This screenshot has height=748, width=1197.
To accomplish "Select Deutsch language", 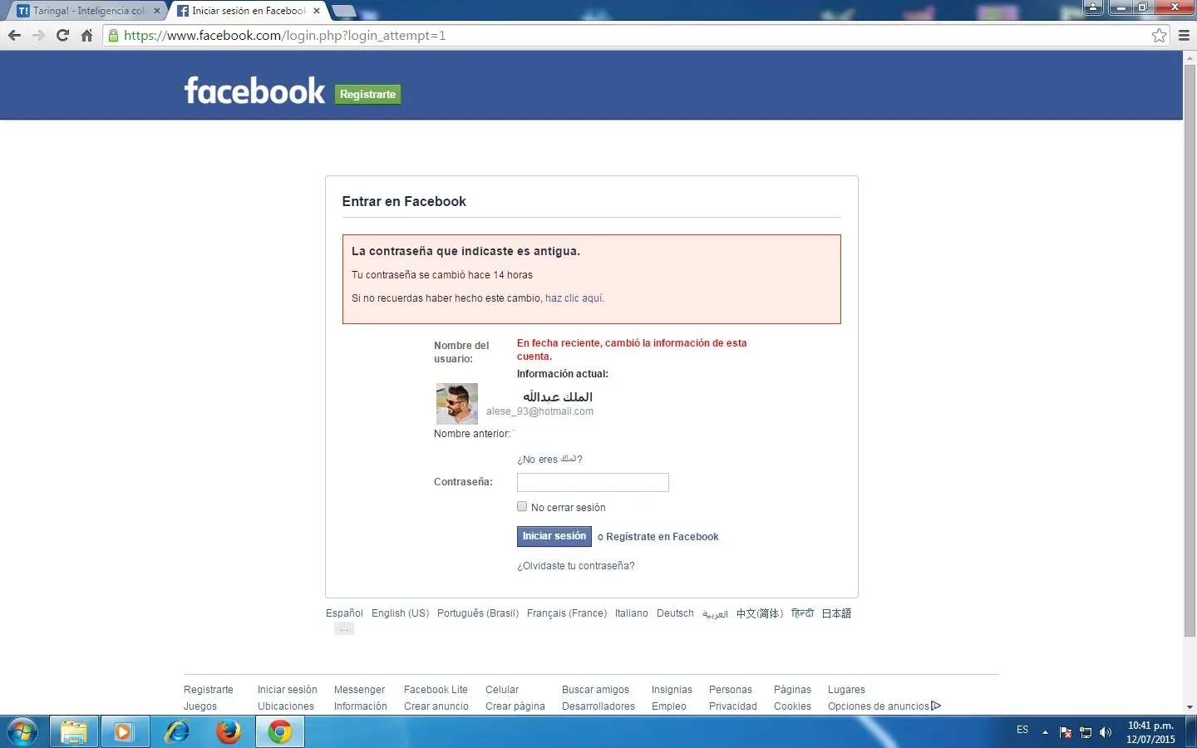I will 675,613.
